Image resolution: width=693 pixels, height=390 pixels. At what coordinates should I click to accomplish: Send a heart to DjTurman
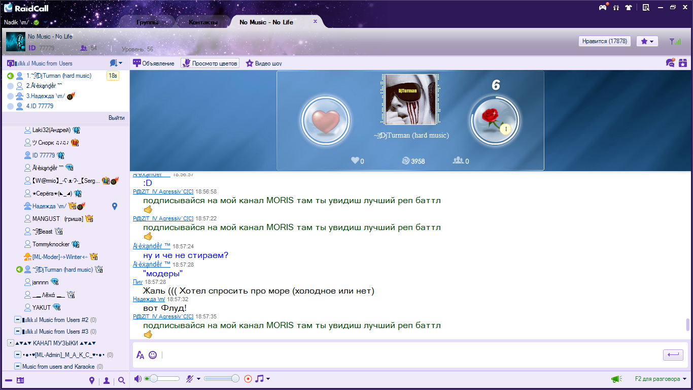coord(326,121)
